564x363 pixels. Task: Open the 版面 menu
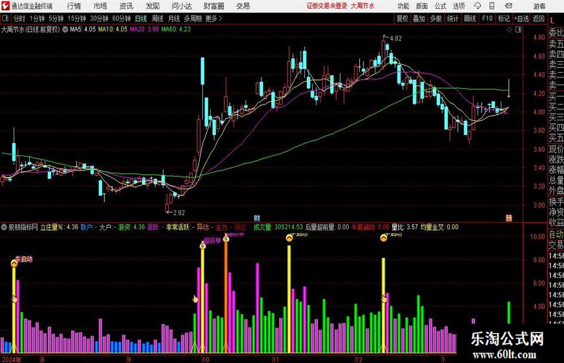click(422, 6)
